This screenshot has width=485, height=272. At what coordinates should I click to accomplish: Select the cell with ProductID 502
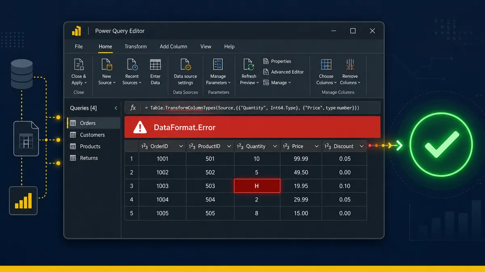pyautogui.click(x=210, y=172)
